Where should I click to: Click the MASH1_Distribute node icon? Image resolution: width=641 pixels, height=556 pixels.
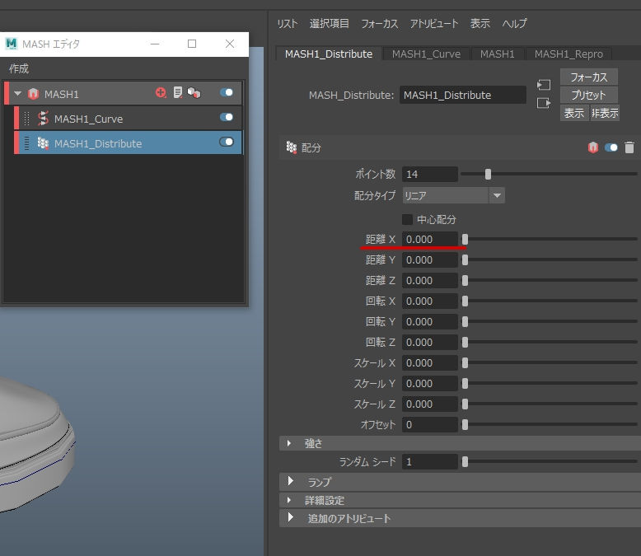[43, 143]
